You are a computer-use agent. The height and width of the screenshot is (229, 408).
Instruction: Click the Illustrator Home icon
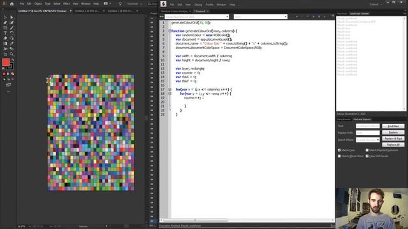coord(11,4)
